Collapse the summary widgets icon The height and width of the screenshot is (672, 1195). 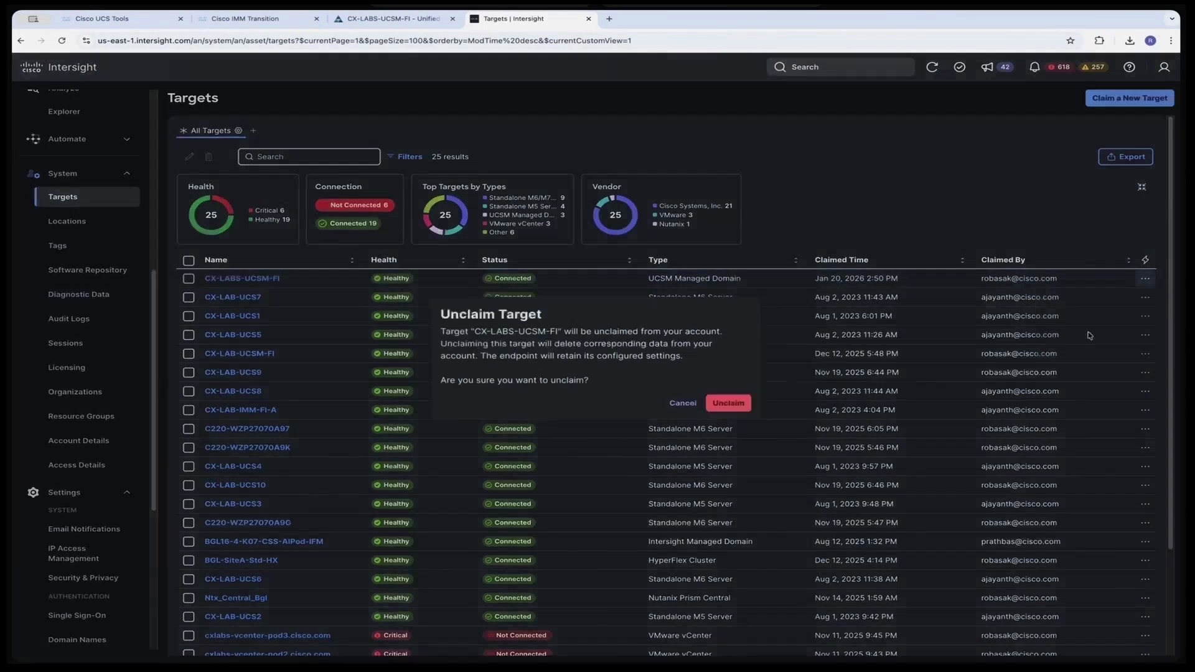click(1141, 187)
